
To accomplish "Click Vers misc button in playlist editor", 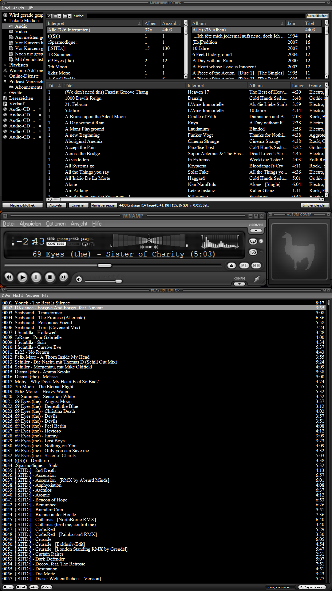I will pos(46,587).
